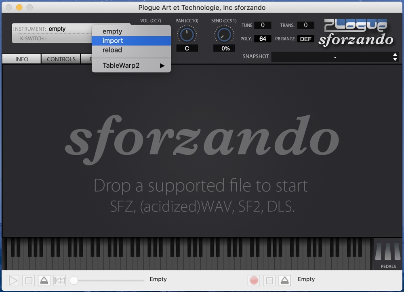The image size is (404, 292).
Task: Switch to the CONTROLS tab
Action: pyautogui.click(x=61, y=59)
